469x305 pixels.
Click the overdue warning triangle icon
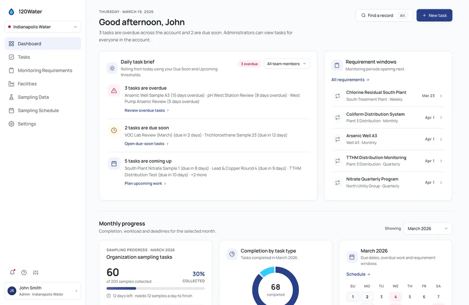[114, 91]
